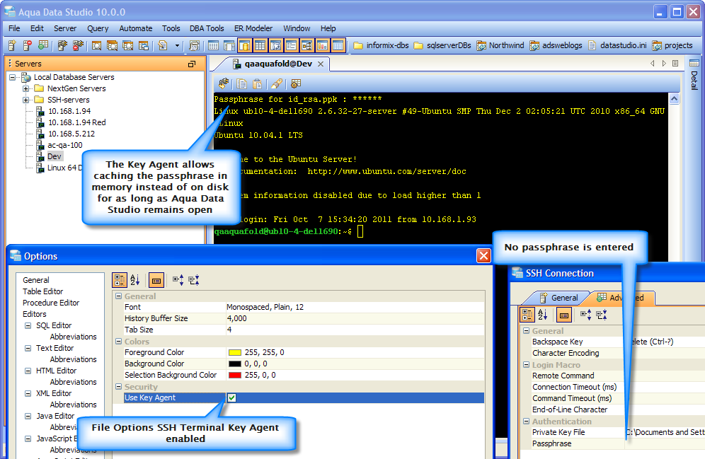Click the tab-list icon right of tab arrows
The width and height of the screenshot is (705, 459).
click(675, 64)
